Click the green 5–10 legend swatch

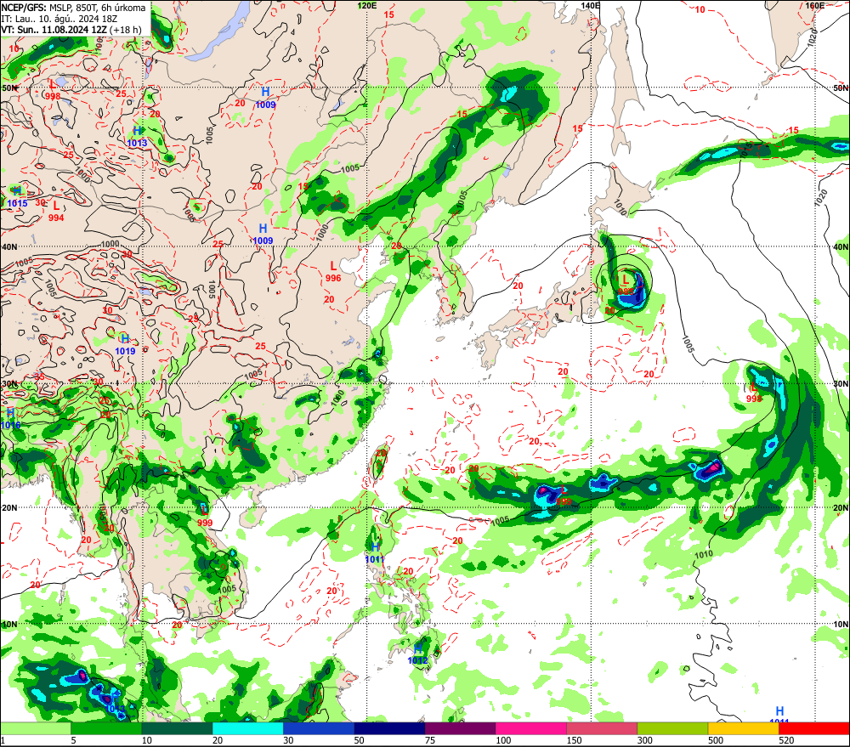tap(106, 728)
